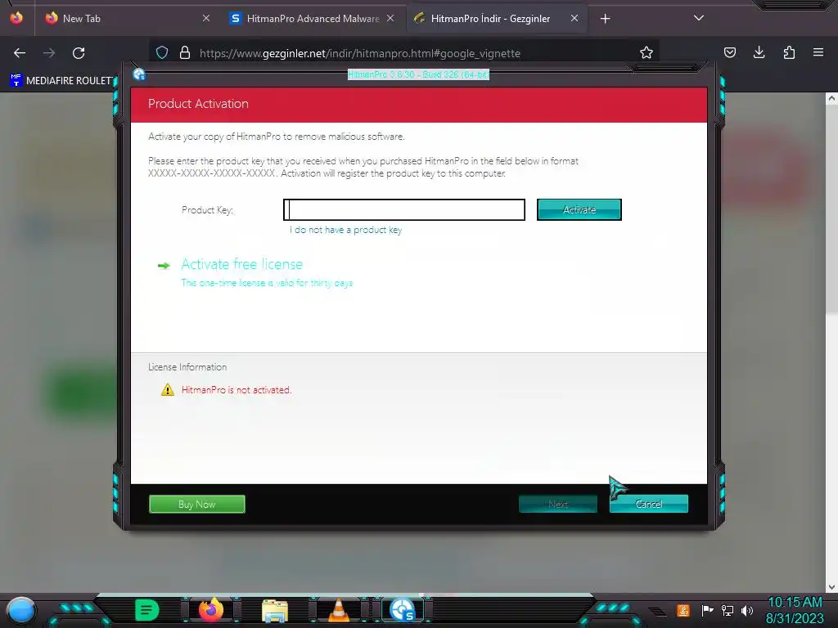Click the 10:15 AM taskbar clock
The image size is (838, 628).
(x=795, y=603)
